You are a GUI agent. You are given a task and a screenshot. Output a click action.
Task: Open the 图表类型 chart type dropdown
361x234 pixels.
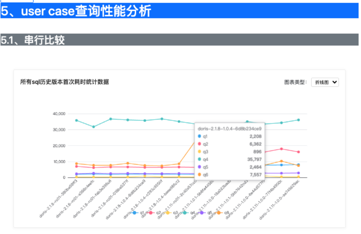click(x=324, y=82)
